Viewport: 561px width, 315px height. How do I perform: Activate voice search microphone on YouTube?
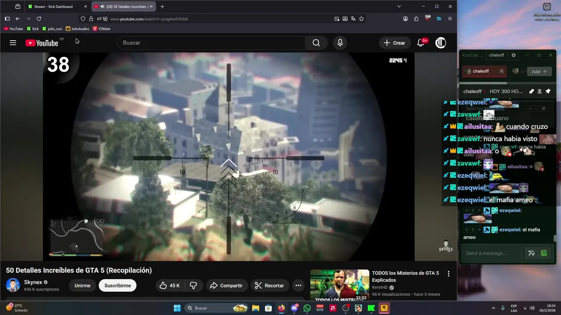[x=340, y=43]
